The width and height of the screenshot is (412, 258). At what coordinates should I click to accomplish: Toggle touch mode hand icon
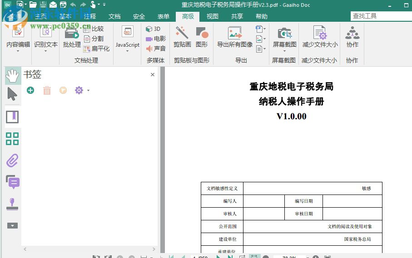(93, 5)
